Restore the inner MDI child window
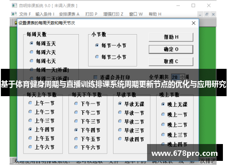 (x=207, y=15)
